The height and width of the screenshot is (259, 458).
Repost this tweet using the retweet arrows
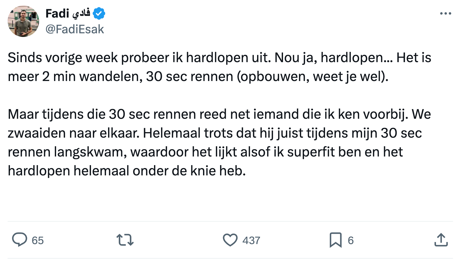coord(125,240)
